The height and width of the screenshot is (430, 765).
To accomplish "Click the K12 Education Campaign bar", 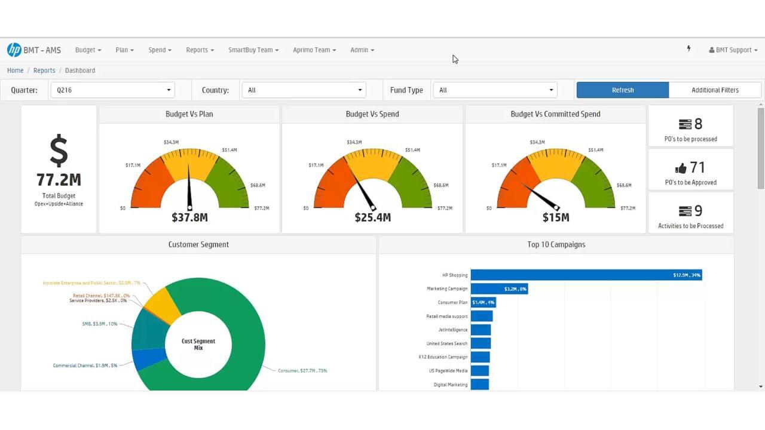I will (x=480, y=357).
